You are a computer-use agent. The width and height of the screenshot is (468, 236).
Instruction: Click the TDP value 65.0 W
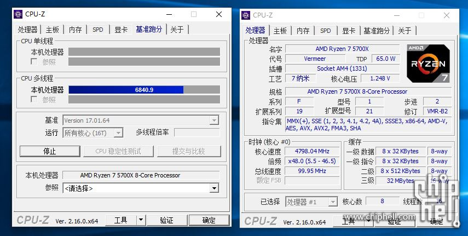click(x=386, y=59)
